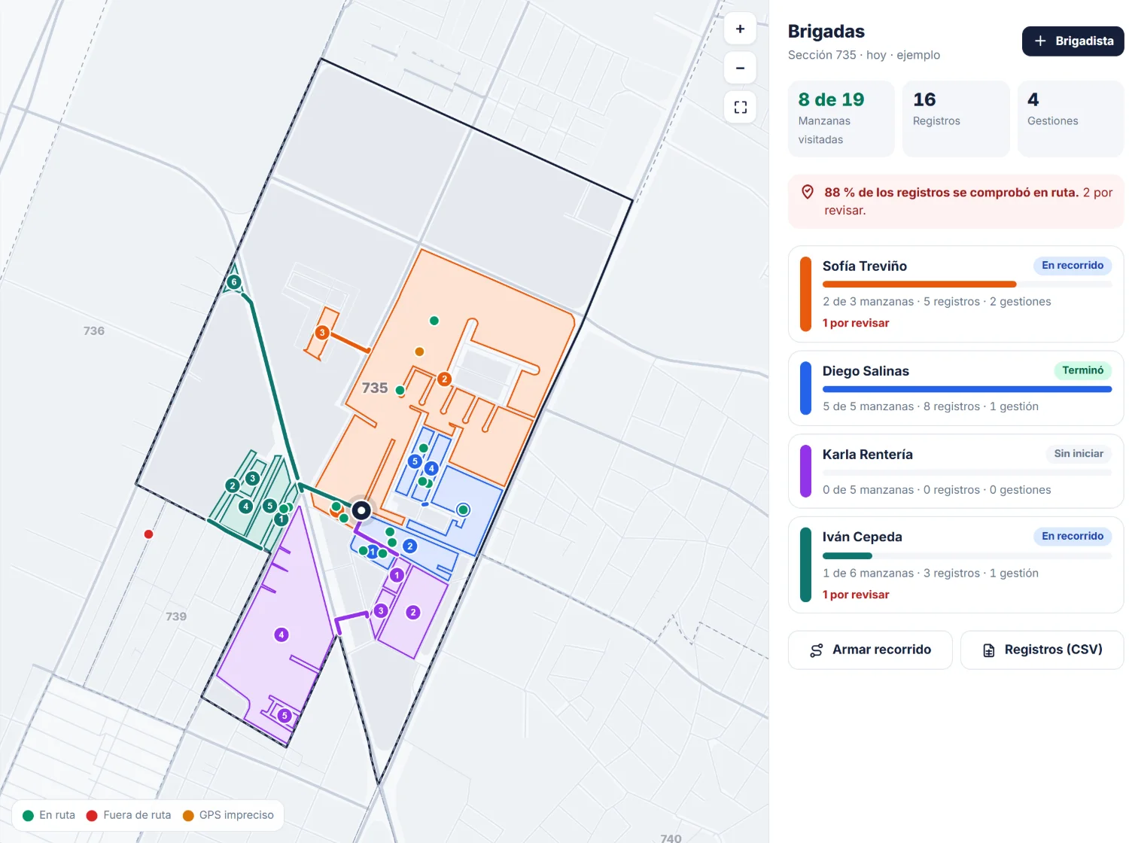Click teal marker 2 on the map

[233, 485]
